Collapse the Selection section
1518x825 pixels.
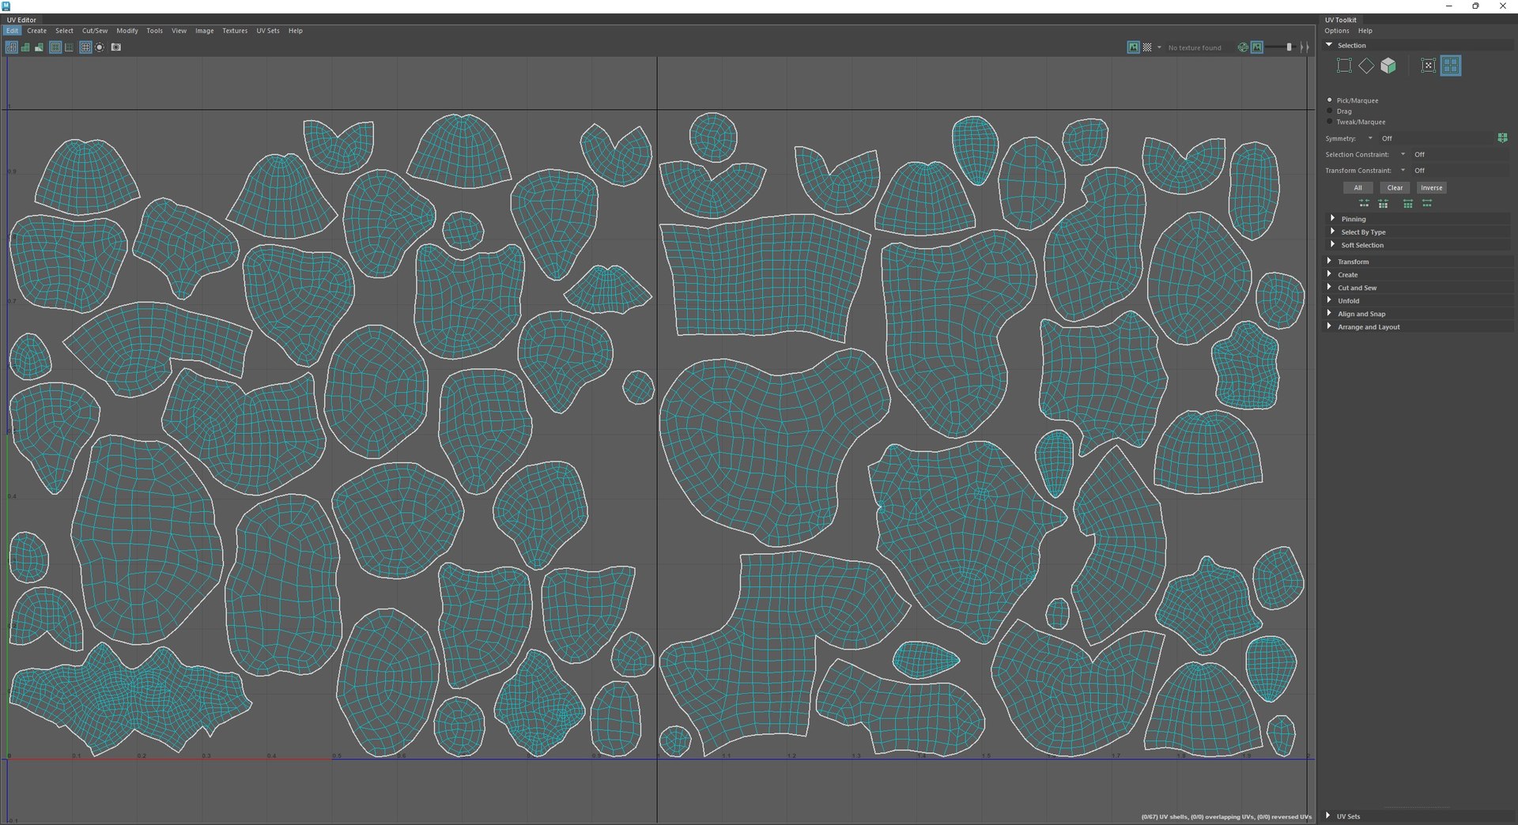(x=1418, y=45)
